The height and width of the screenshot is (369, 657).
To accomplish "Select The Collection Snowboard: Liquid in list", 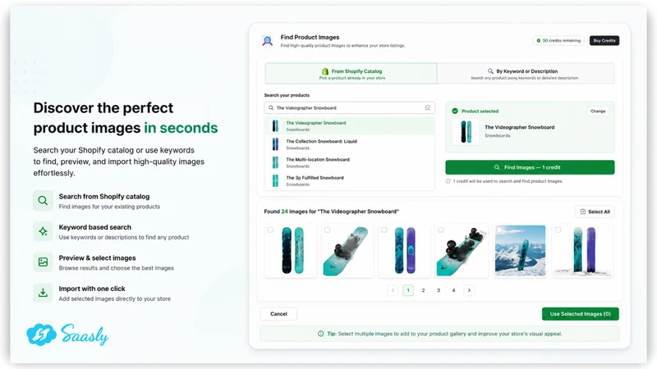I will click(x=350, y=144).
